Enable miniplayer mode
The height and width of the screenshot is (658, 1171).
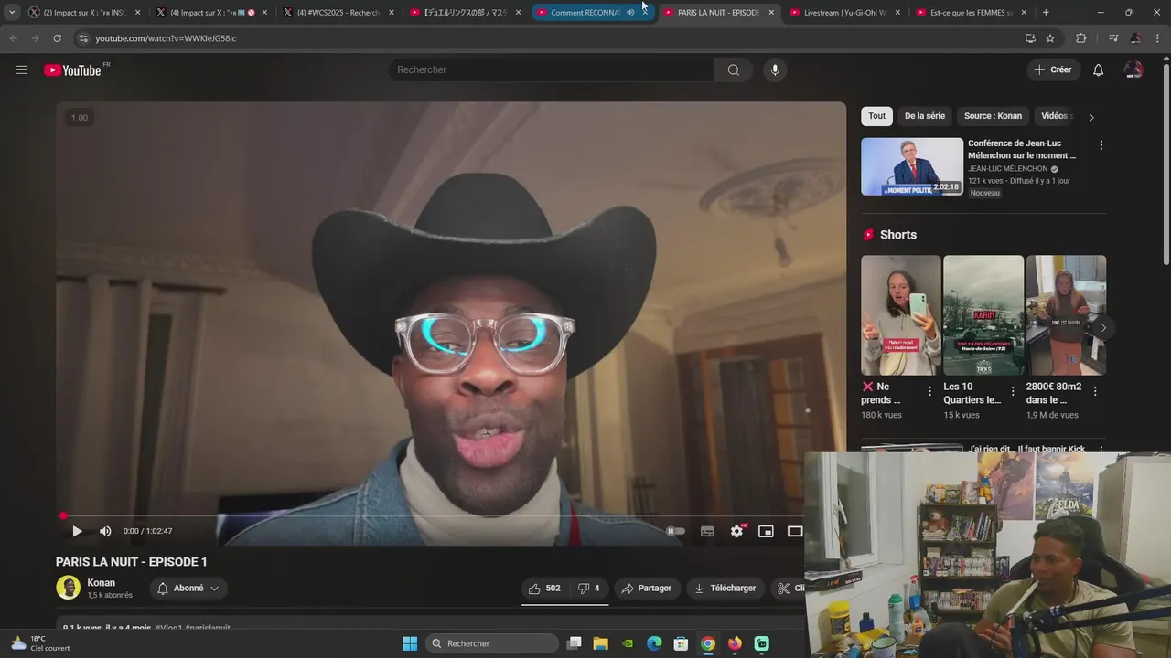click(766, 531)
